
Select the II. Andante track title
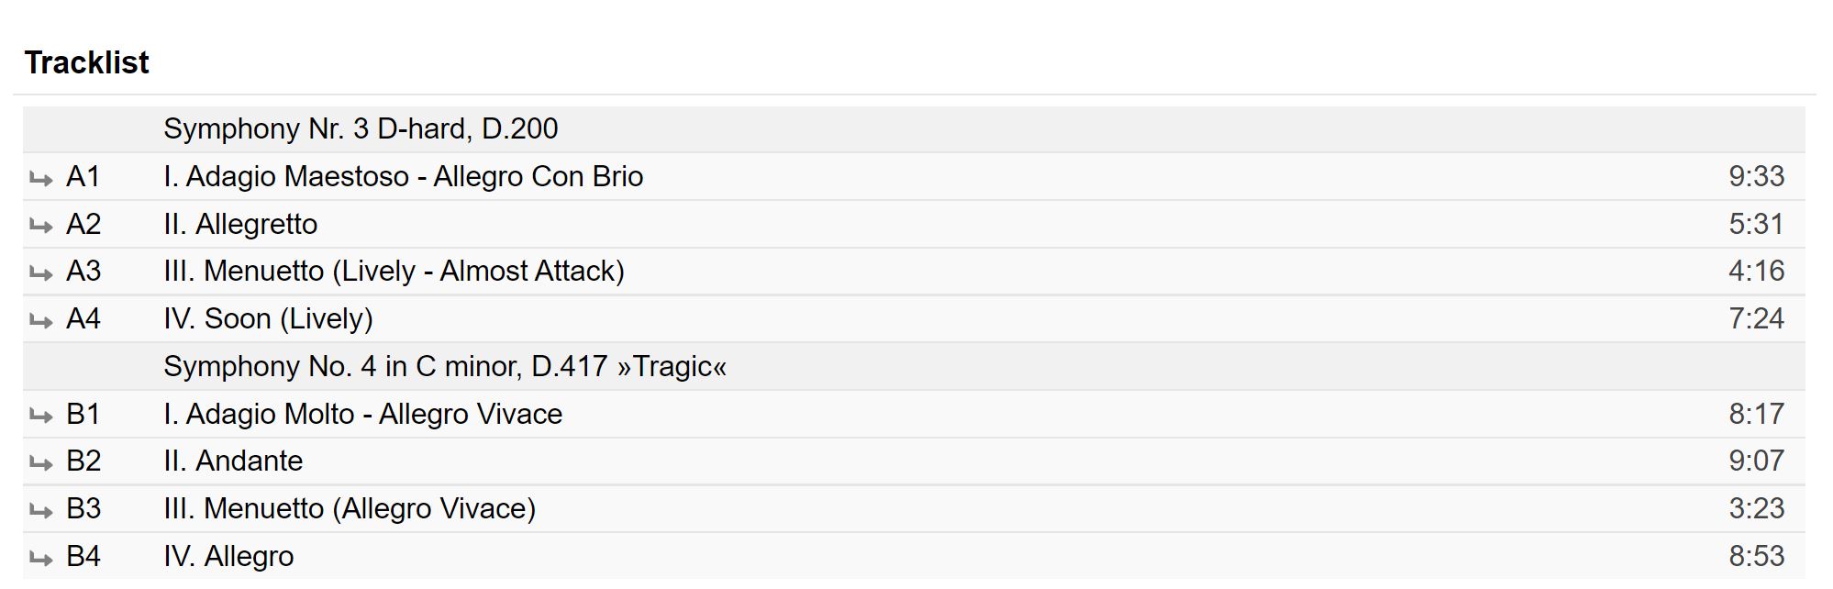pos(233,461)
